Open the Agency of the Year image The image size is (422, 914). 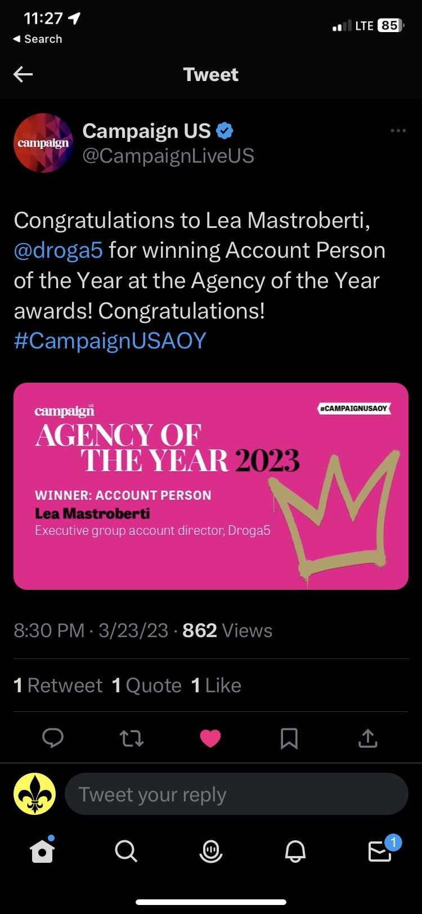tap(211, 486)
